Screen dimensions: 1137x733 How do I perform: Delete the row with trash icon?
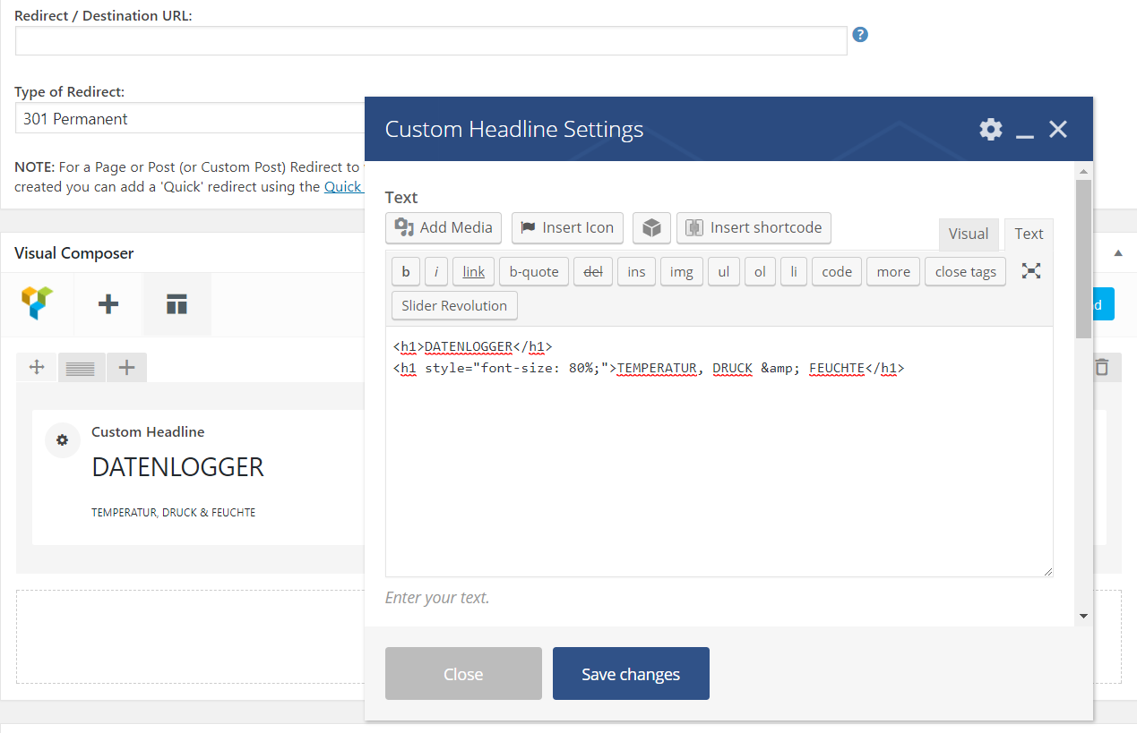pos(1102,366)
